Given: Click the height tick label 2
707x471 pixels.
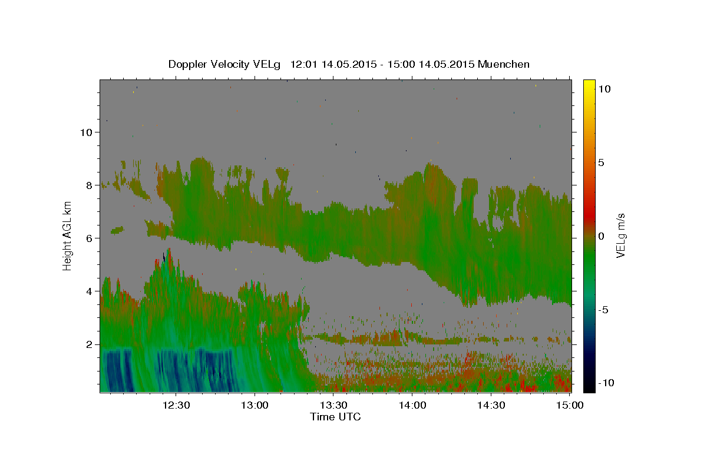Looking at the screenshot, I should click(x=90, y=344).
